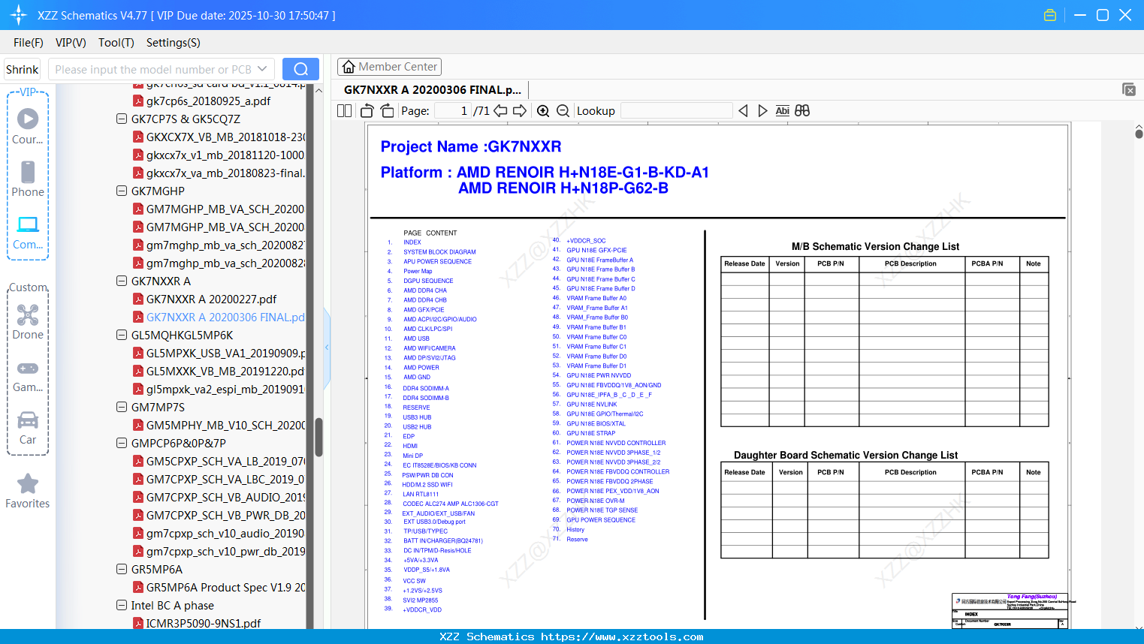The height and width of the screenshot is (644, 1144).
Task: Collapse the GK7NXXR A folder
Action: click(122, 281)
